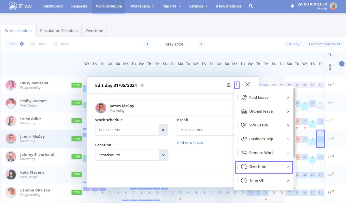Click the info icon next to Edit button

pos(22,44)
